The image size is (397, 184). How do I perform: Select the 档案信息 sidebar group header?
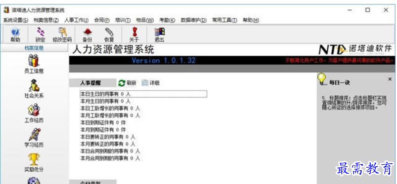click(x=34, y=48)
